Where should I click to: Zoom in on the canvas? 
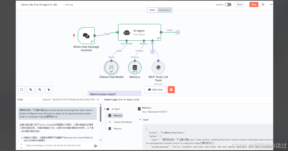[31, 90]
